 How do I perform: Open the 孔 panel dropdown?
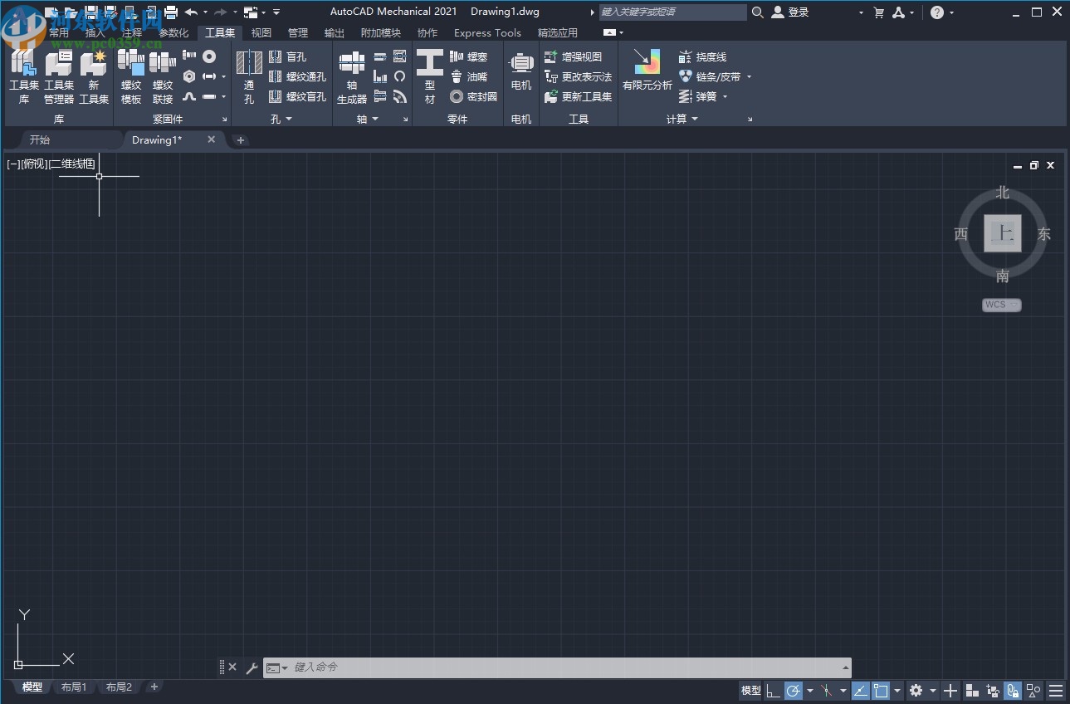point(282,119)
